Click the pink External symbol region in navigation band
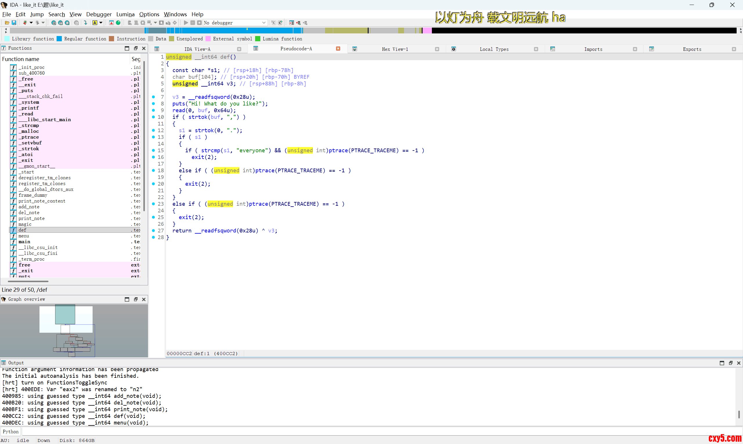The image size is (743, 444). pyautogui.click(x=427, y=31)
